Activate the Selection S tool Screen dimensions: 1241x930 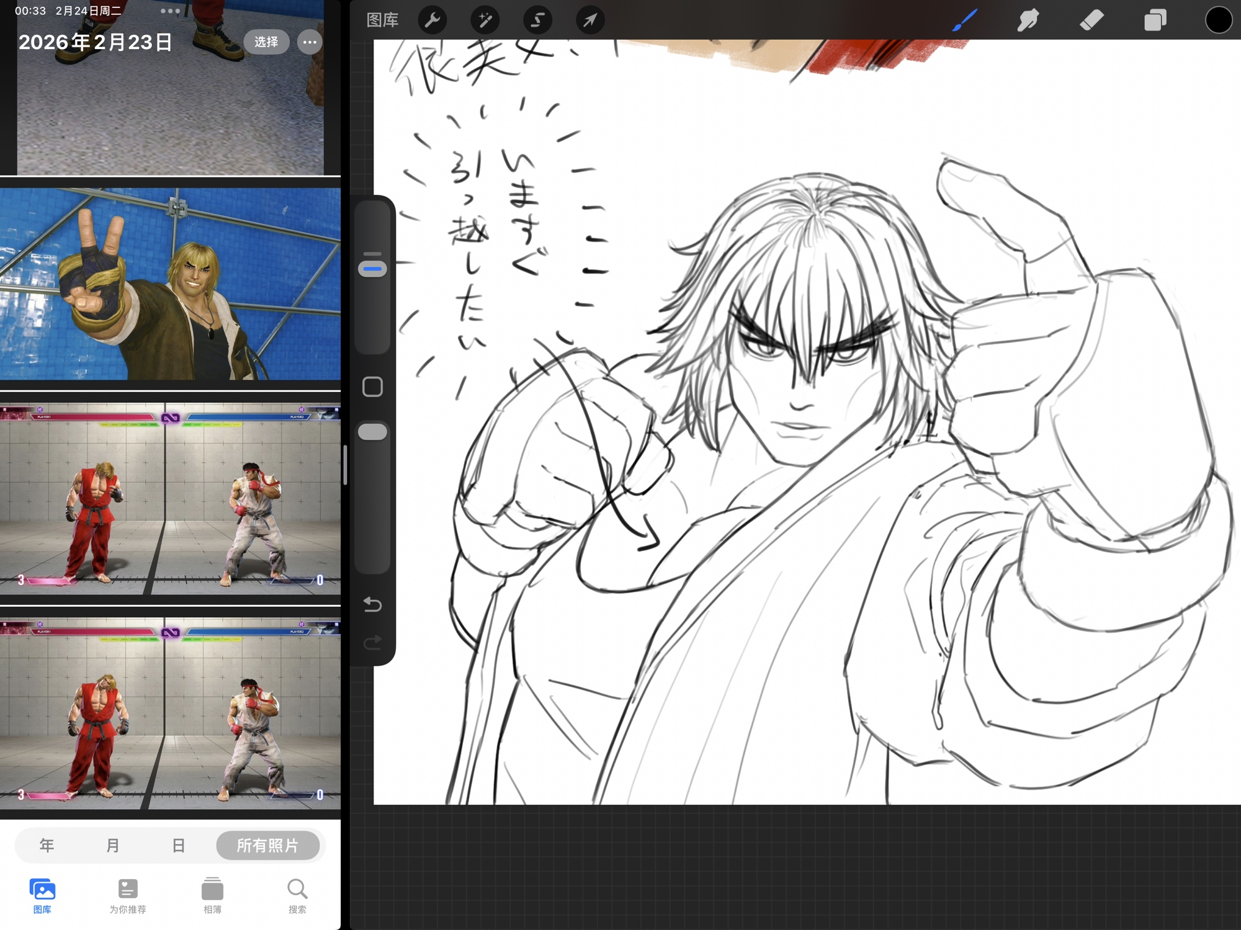point(537,20)
